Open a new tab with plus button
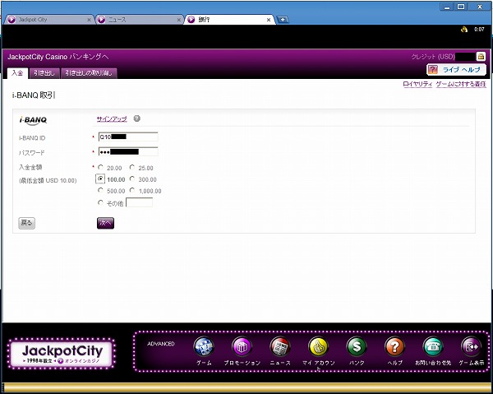Viewport: 493px width, 394px height. tap(283, 20)
